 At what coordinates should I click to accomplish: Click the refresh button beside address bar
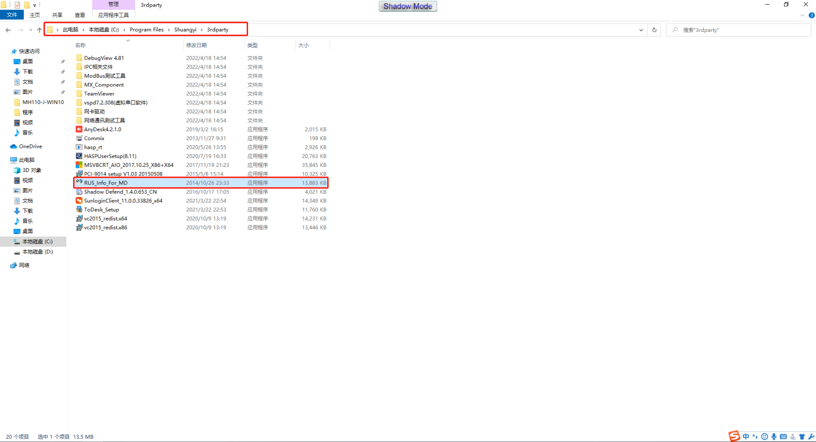click(x=654, y=30)
